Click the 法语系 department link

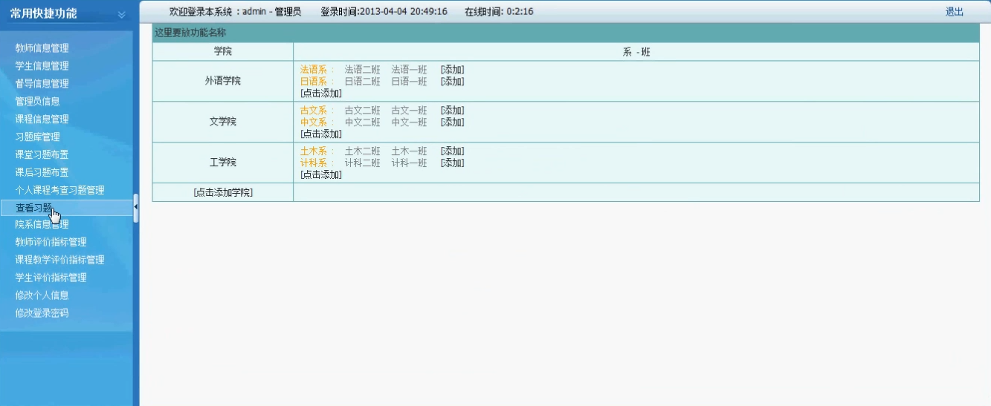[x=314, y=70]
